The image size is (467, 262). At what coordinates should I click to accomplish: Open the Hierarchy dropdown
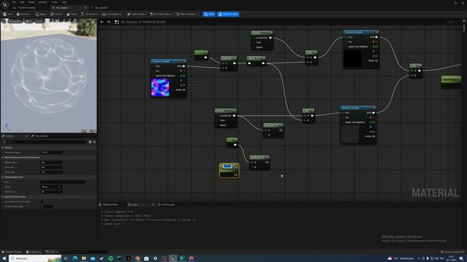tap(89, 15)
